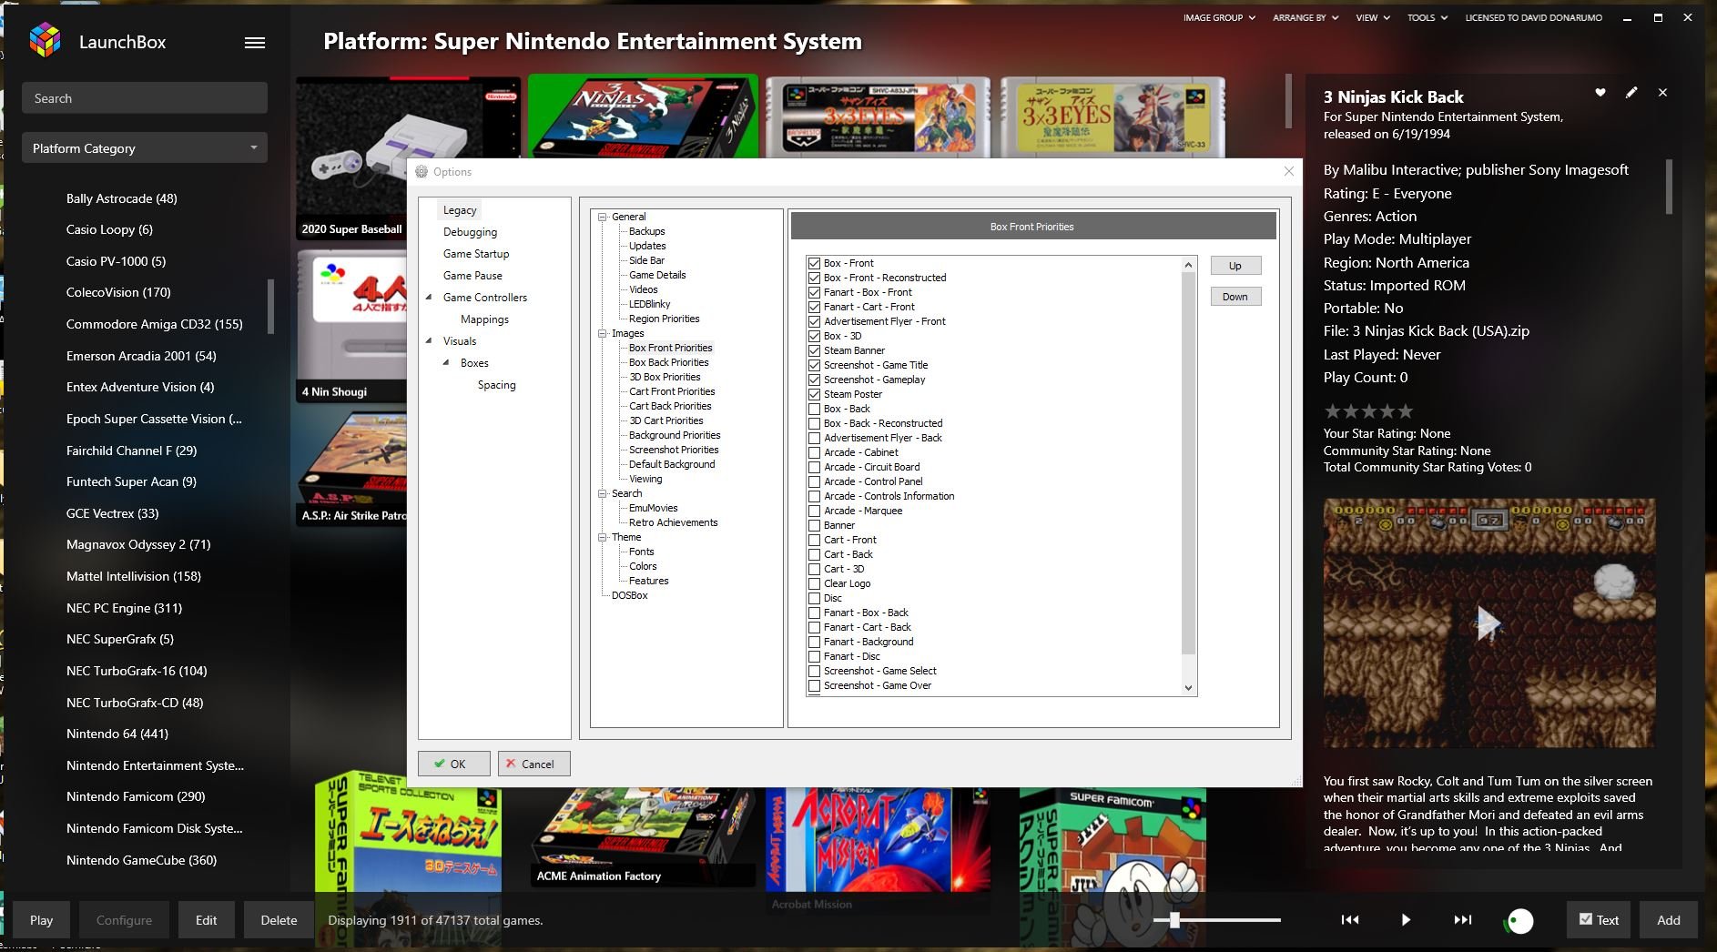Click Cancel in the Options dialog

pos(534,764)
